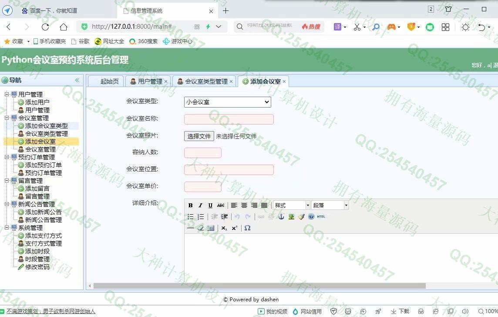Click the subscript icon
The image size is (498, 317).
click(224, 228)
